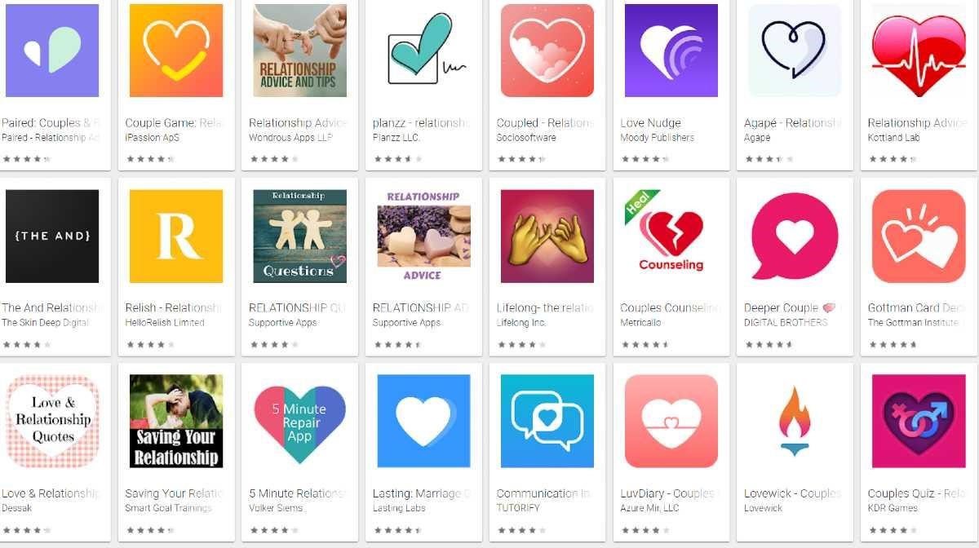Open the Couples Quiz gender symbols icon
Image resolution: width=979 pixels, height=548 pixels.
(919, 422)
